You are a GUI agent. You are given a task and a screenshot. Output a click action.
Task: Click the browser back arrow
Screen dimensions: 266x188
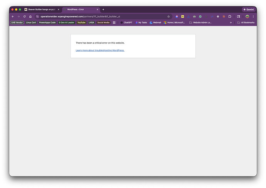[13, 17]
